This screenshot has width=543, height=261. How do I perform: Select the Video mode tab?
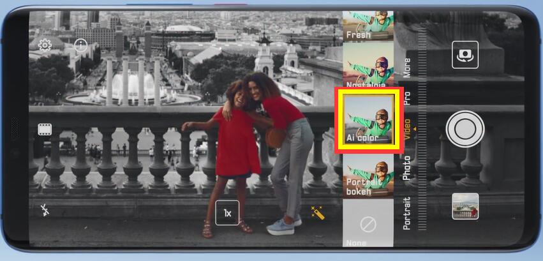click(x=406, y=131)
